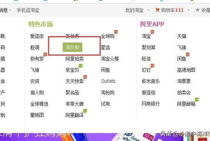Open the 阿里翻译 link
This screenshot has height=141, width=210.
coord(75,115)
